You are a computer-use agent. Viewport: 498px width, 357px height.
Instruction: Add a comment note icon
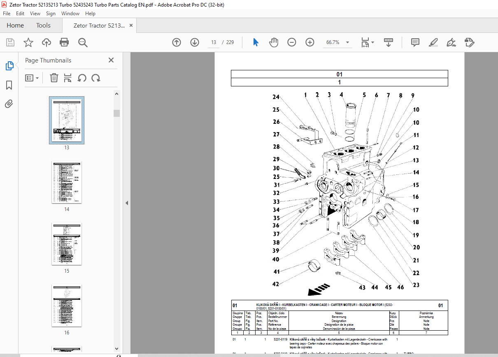coord(415,42)
